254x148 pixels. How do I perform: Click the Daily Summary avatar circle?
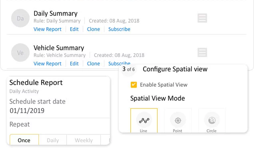[x=20, y=19]
